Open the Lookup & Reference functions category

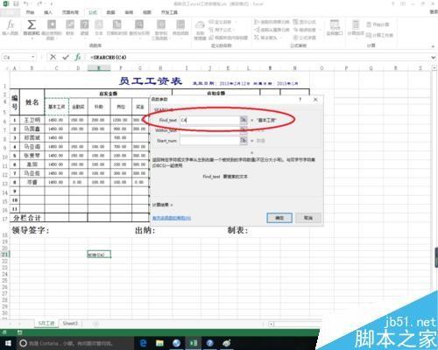coord(139,28)
